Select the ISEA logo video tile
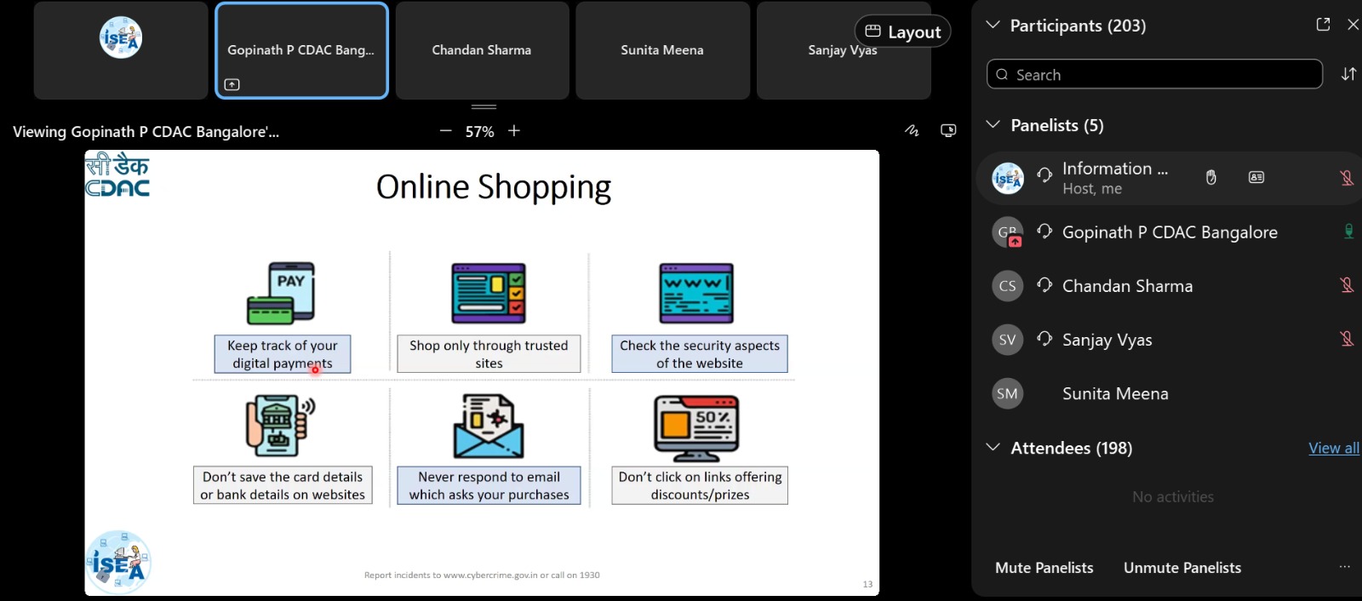 (121, 50)
